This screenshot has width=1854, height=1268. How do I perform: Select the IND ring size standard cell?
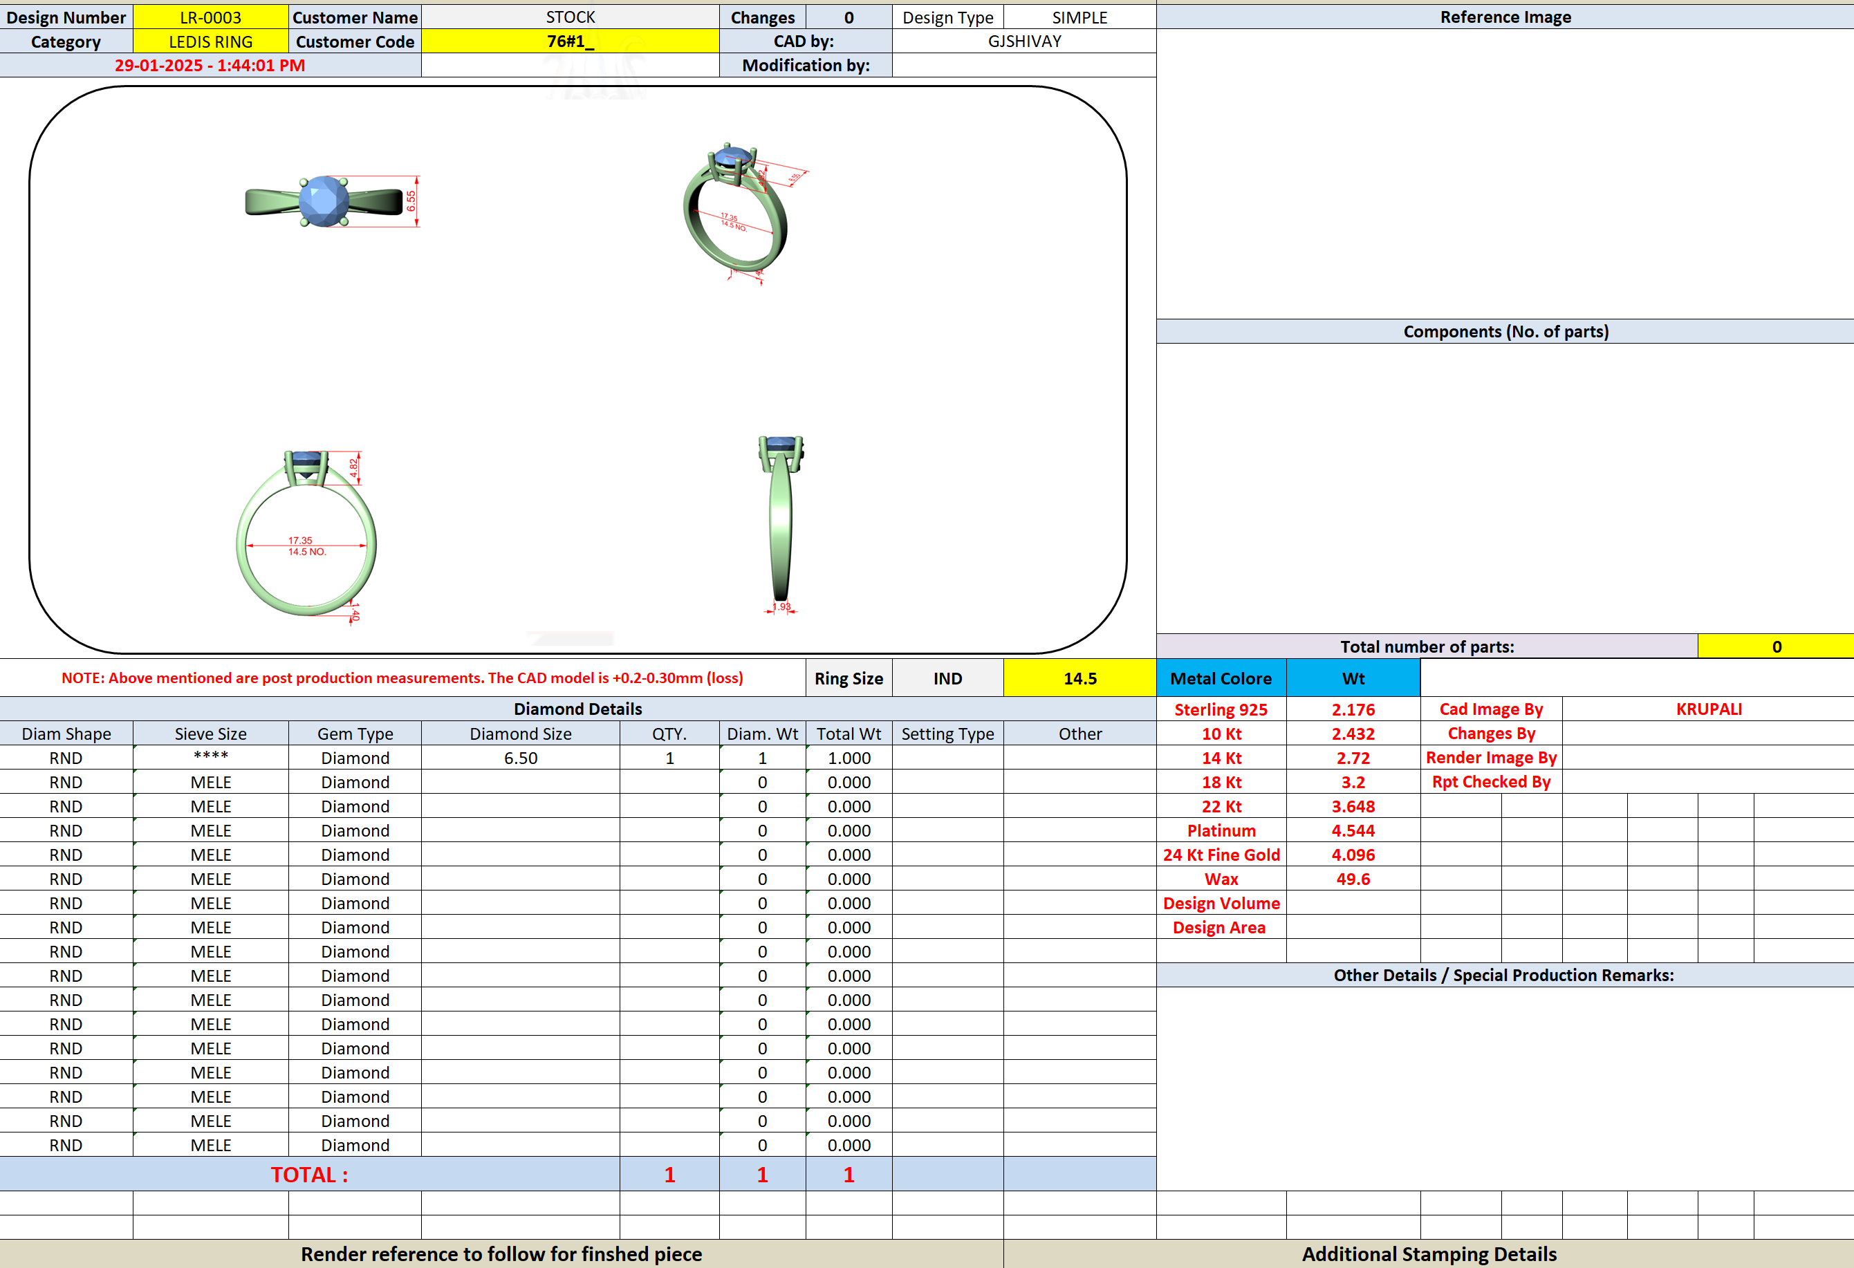coord(947,679)
